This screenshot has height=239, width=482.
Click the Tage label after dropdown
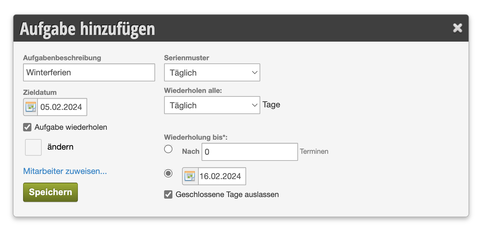271,105
